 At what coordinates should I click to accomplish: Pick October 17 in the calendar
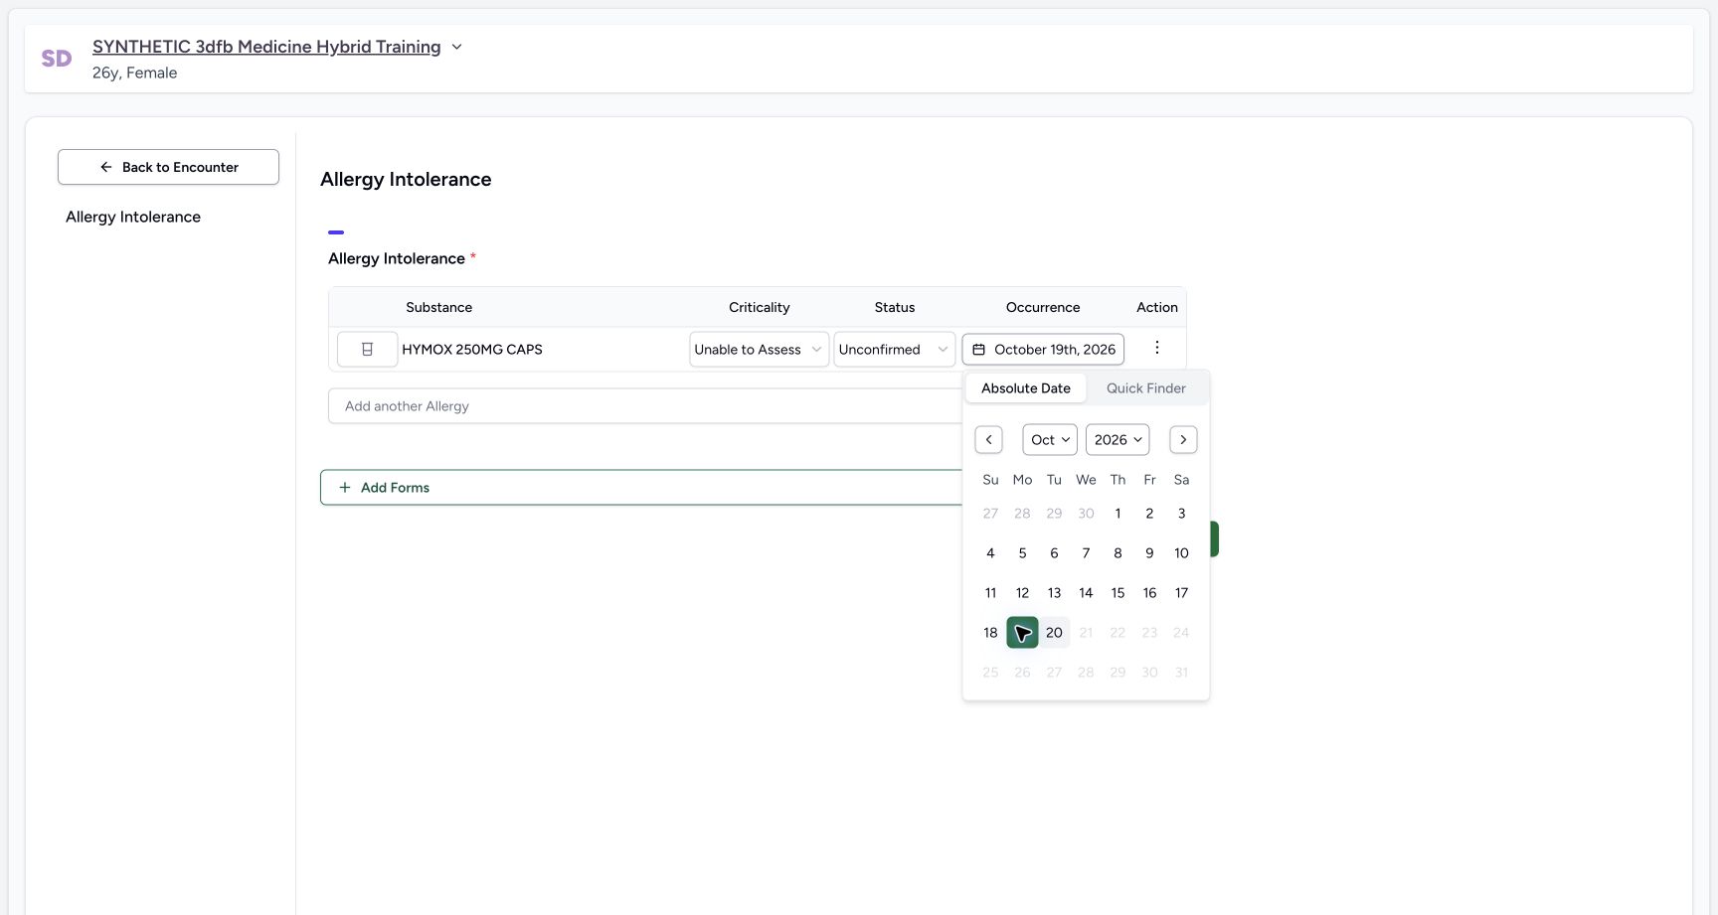(1181, 593)
